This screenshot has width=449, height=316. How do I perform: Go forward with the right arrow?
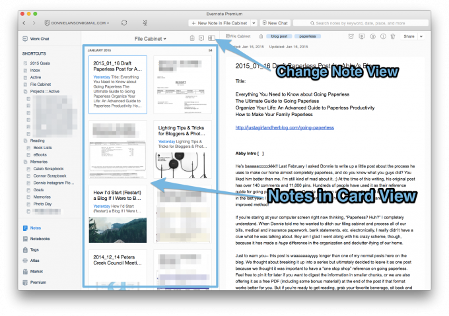(34, 23)
